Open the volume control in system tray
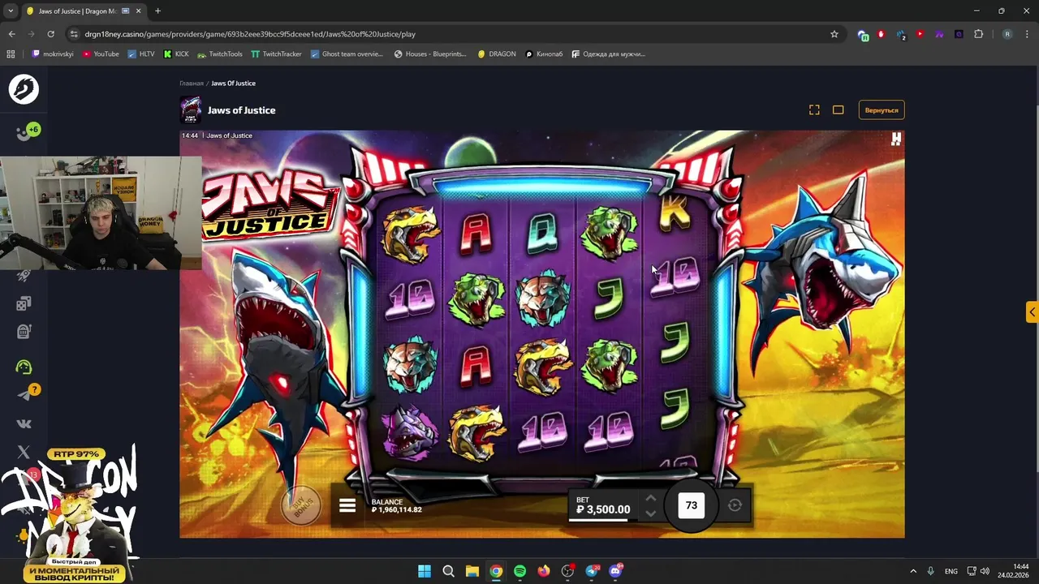The width and height of the screenshot is (1039, 584). coord(985,571)
